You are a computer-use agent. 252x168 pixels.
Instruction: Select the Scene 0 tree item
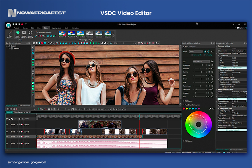tap(16, 48)
